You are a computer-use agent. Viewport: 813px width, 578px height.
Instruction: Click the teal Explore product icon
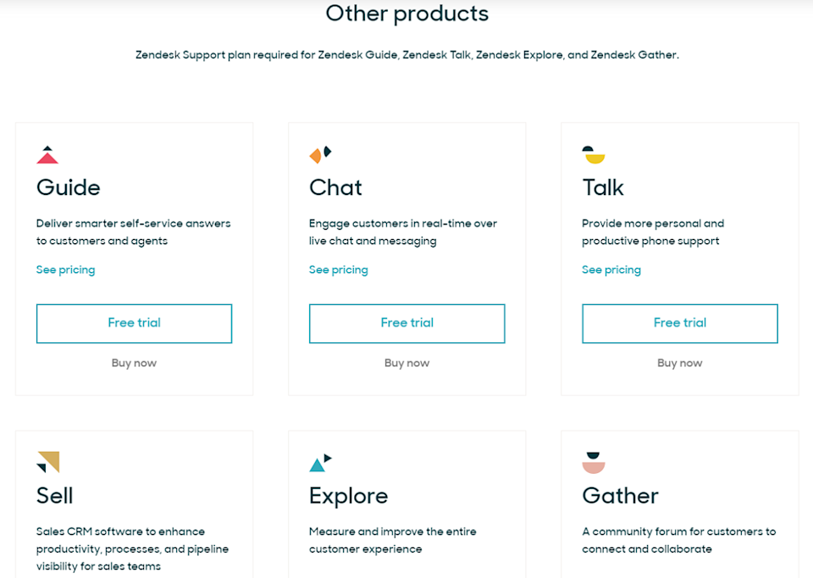(320, 462)
